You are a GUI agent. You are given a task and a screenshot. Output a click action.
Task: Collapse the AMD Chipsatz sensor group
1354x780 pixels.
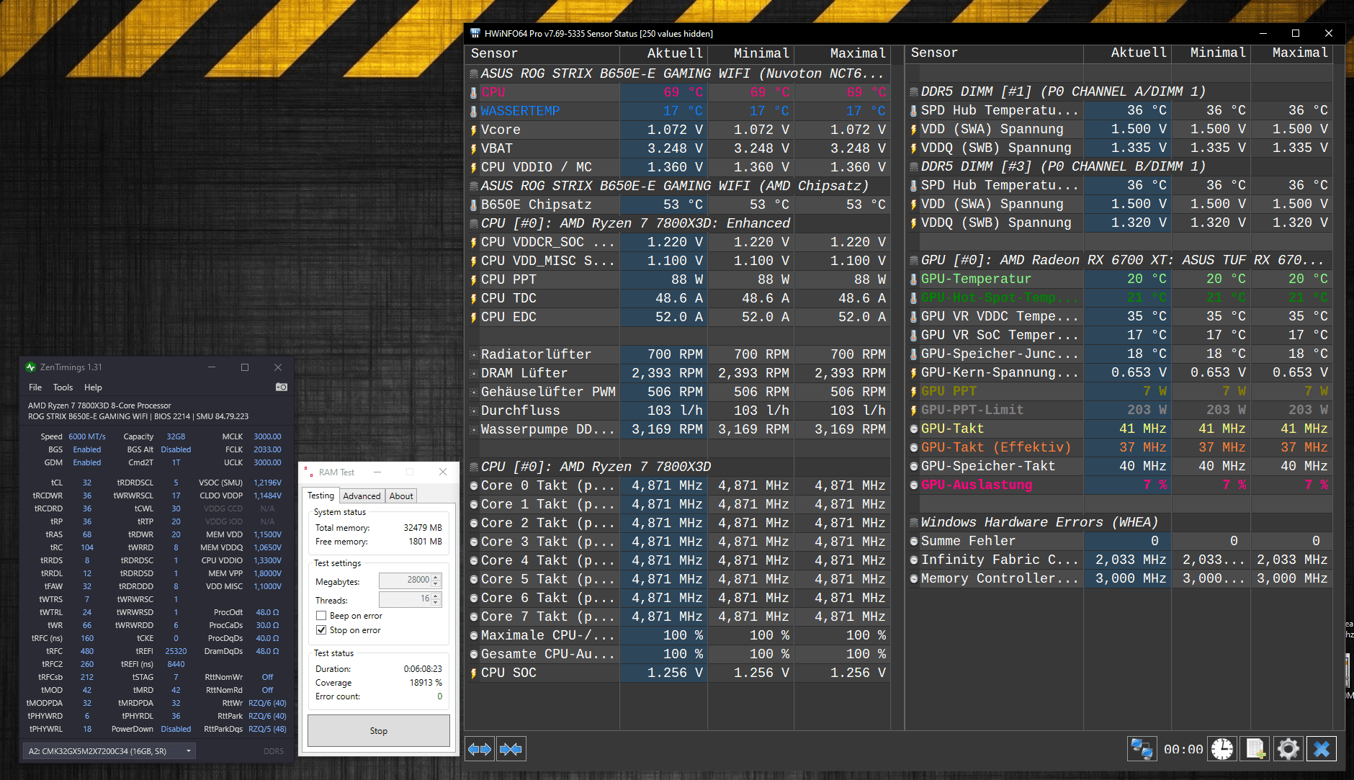point(474,187)
